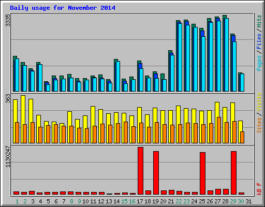Screen dimensions: 265x207
Task: Click the cyan pages bar for day 22
Action: (x=180, y=57)
